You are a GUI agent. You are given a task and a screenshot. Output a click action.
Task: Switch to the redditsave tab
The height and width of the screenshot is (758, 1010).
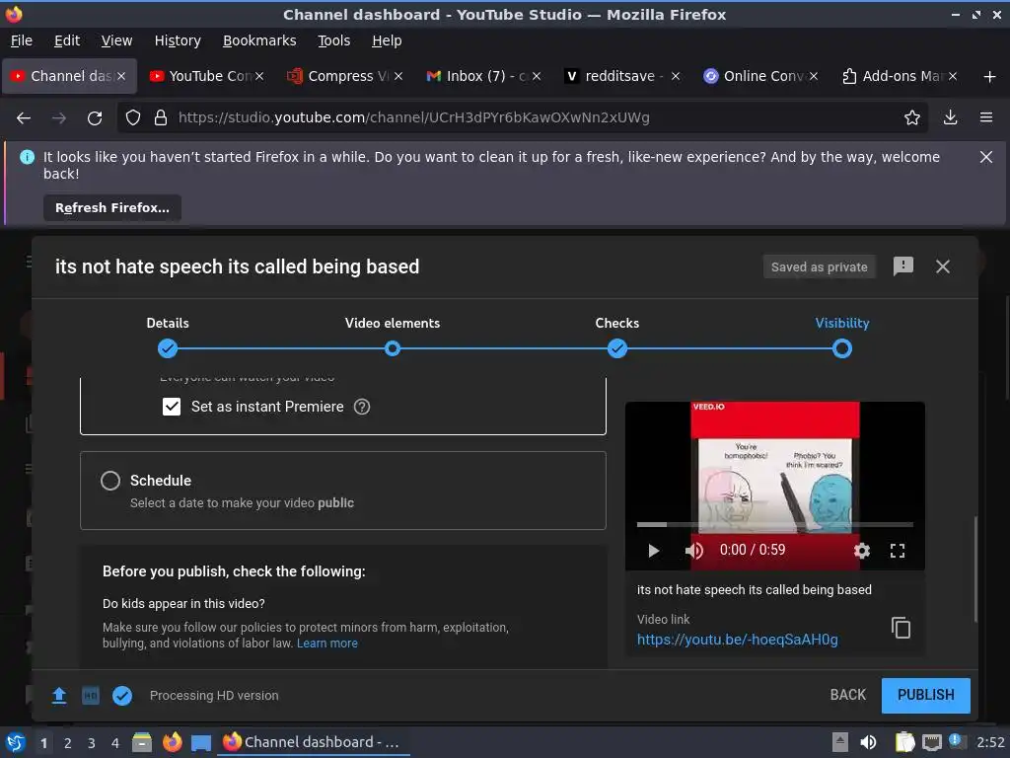coord(621,76)
